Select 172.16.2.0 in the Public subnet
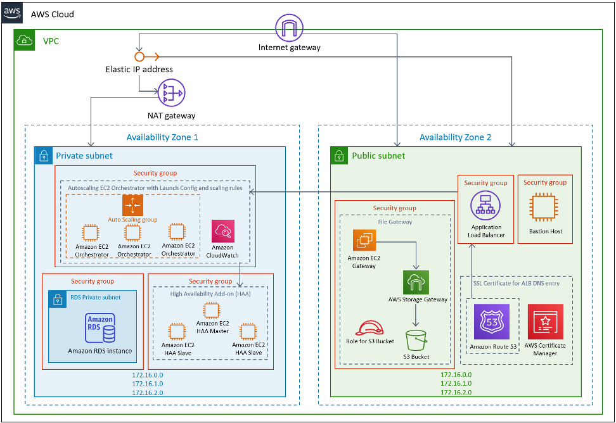Screen dimensions: 616x423 pyautogui.click(x=456, y=393)
